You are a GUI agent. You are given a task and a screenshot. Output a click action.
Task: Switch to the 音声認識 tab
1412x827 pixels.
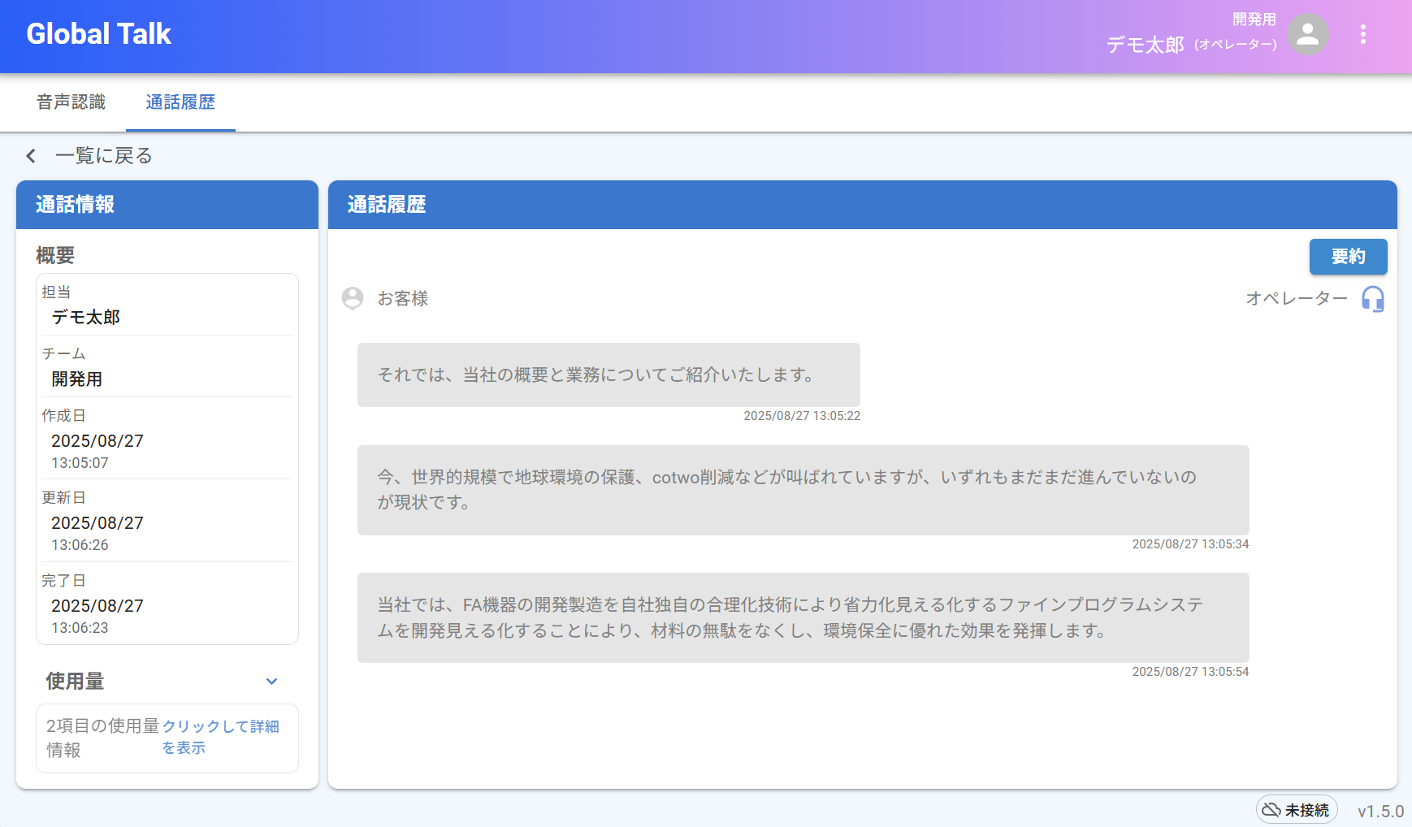click(71, 102)
